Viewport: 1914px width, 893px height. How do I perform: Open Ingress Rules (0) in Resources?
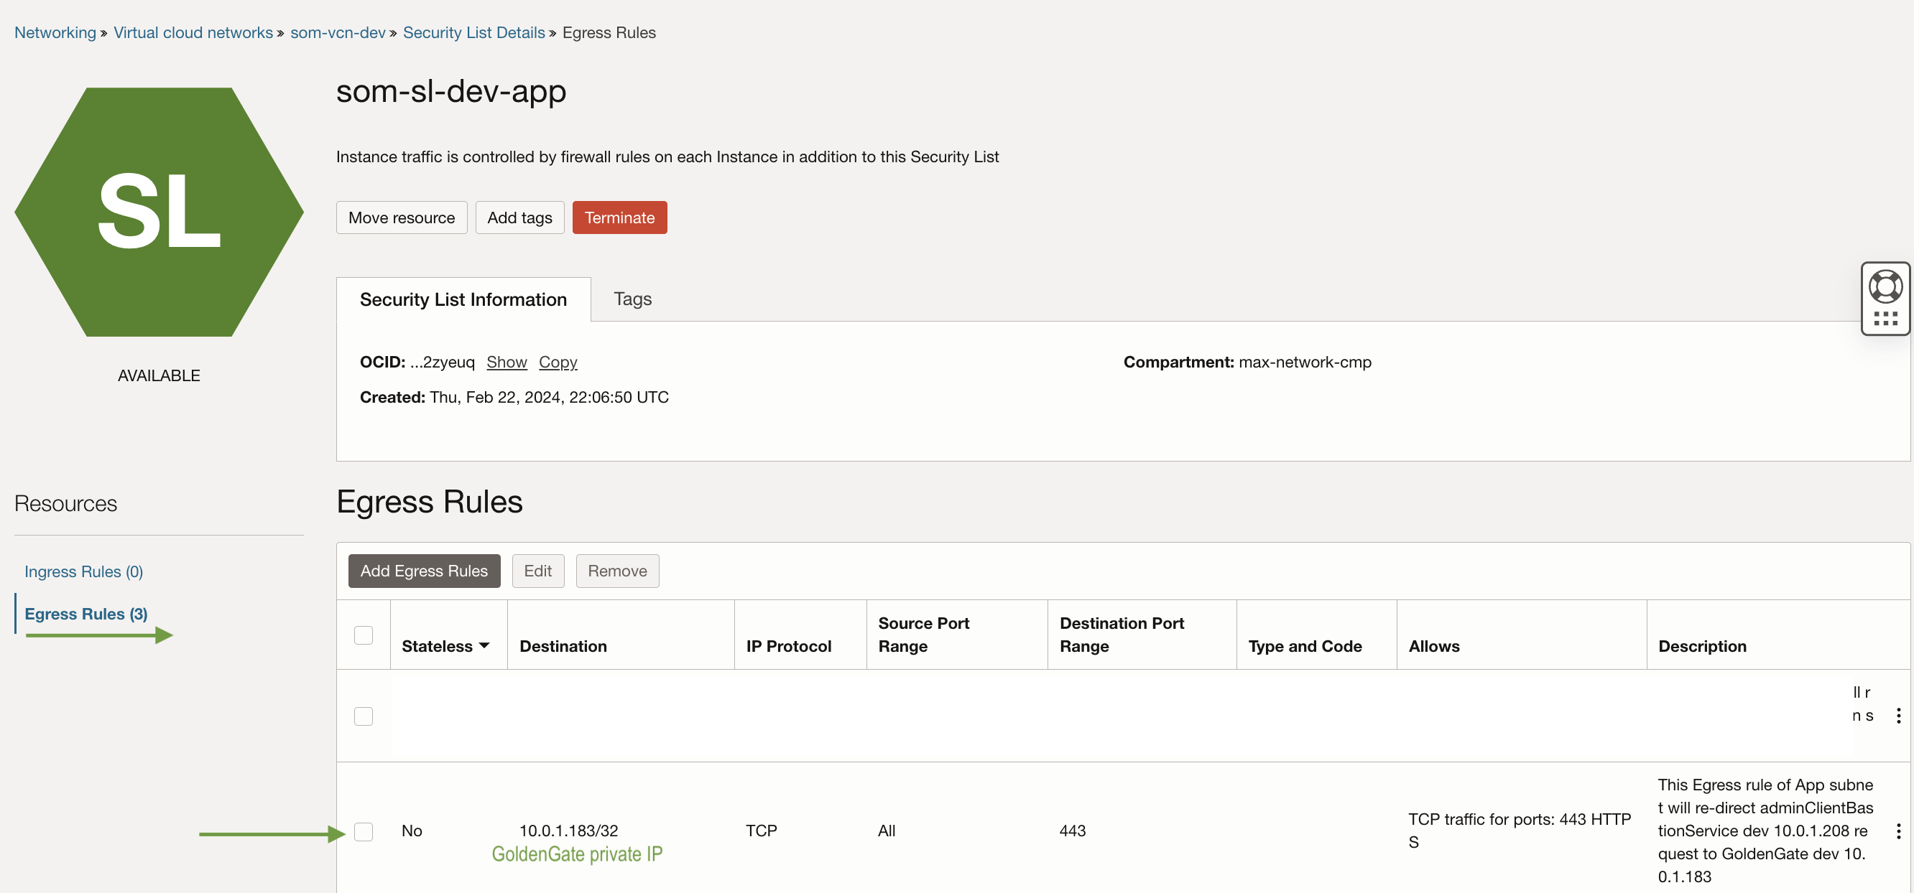point(83,571)
